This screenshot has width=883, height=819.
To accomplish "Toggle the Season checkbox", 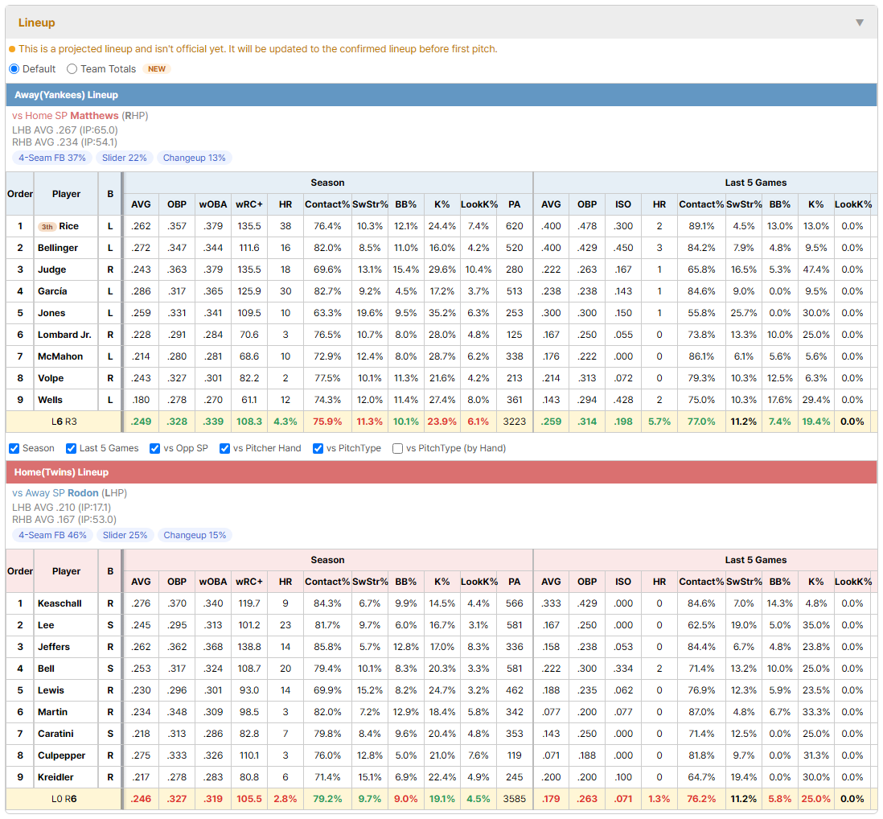I will (x=14, y=448).
